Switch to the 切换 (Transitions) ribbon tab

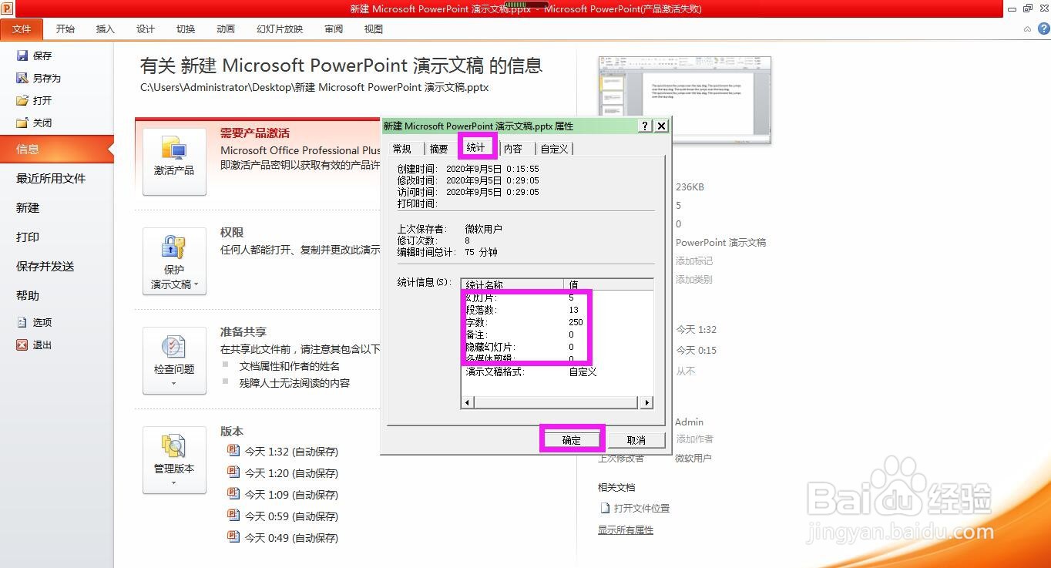pos(186,29)
